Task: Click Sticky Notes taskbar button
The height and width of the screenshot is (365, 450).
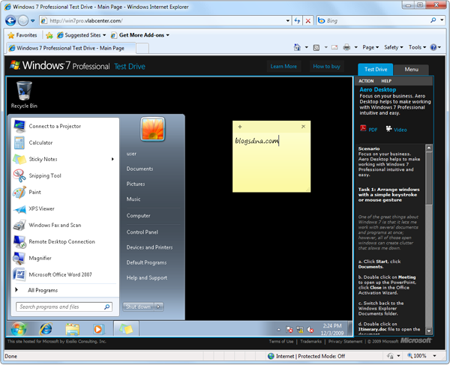Action: click(x=127, y=328)
